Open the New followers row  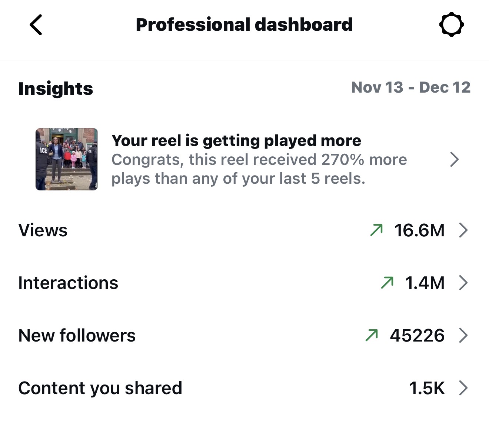(x=77, y=335)
